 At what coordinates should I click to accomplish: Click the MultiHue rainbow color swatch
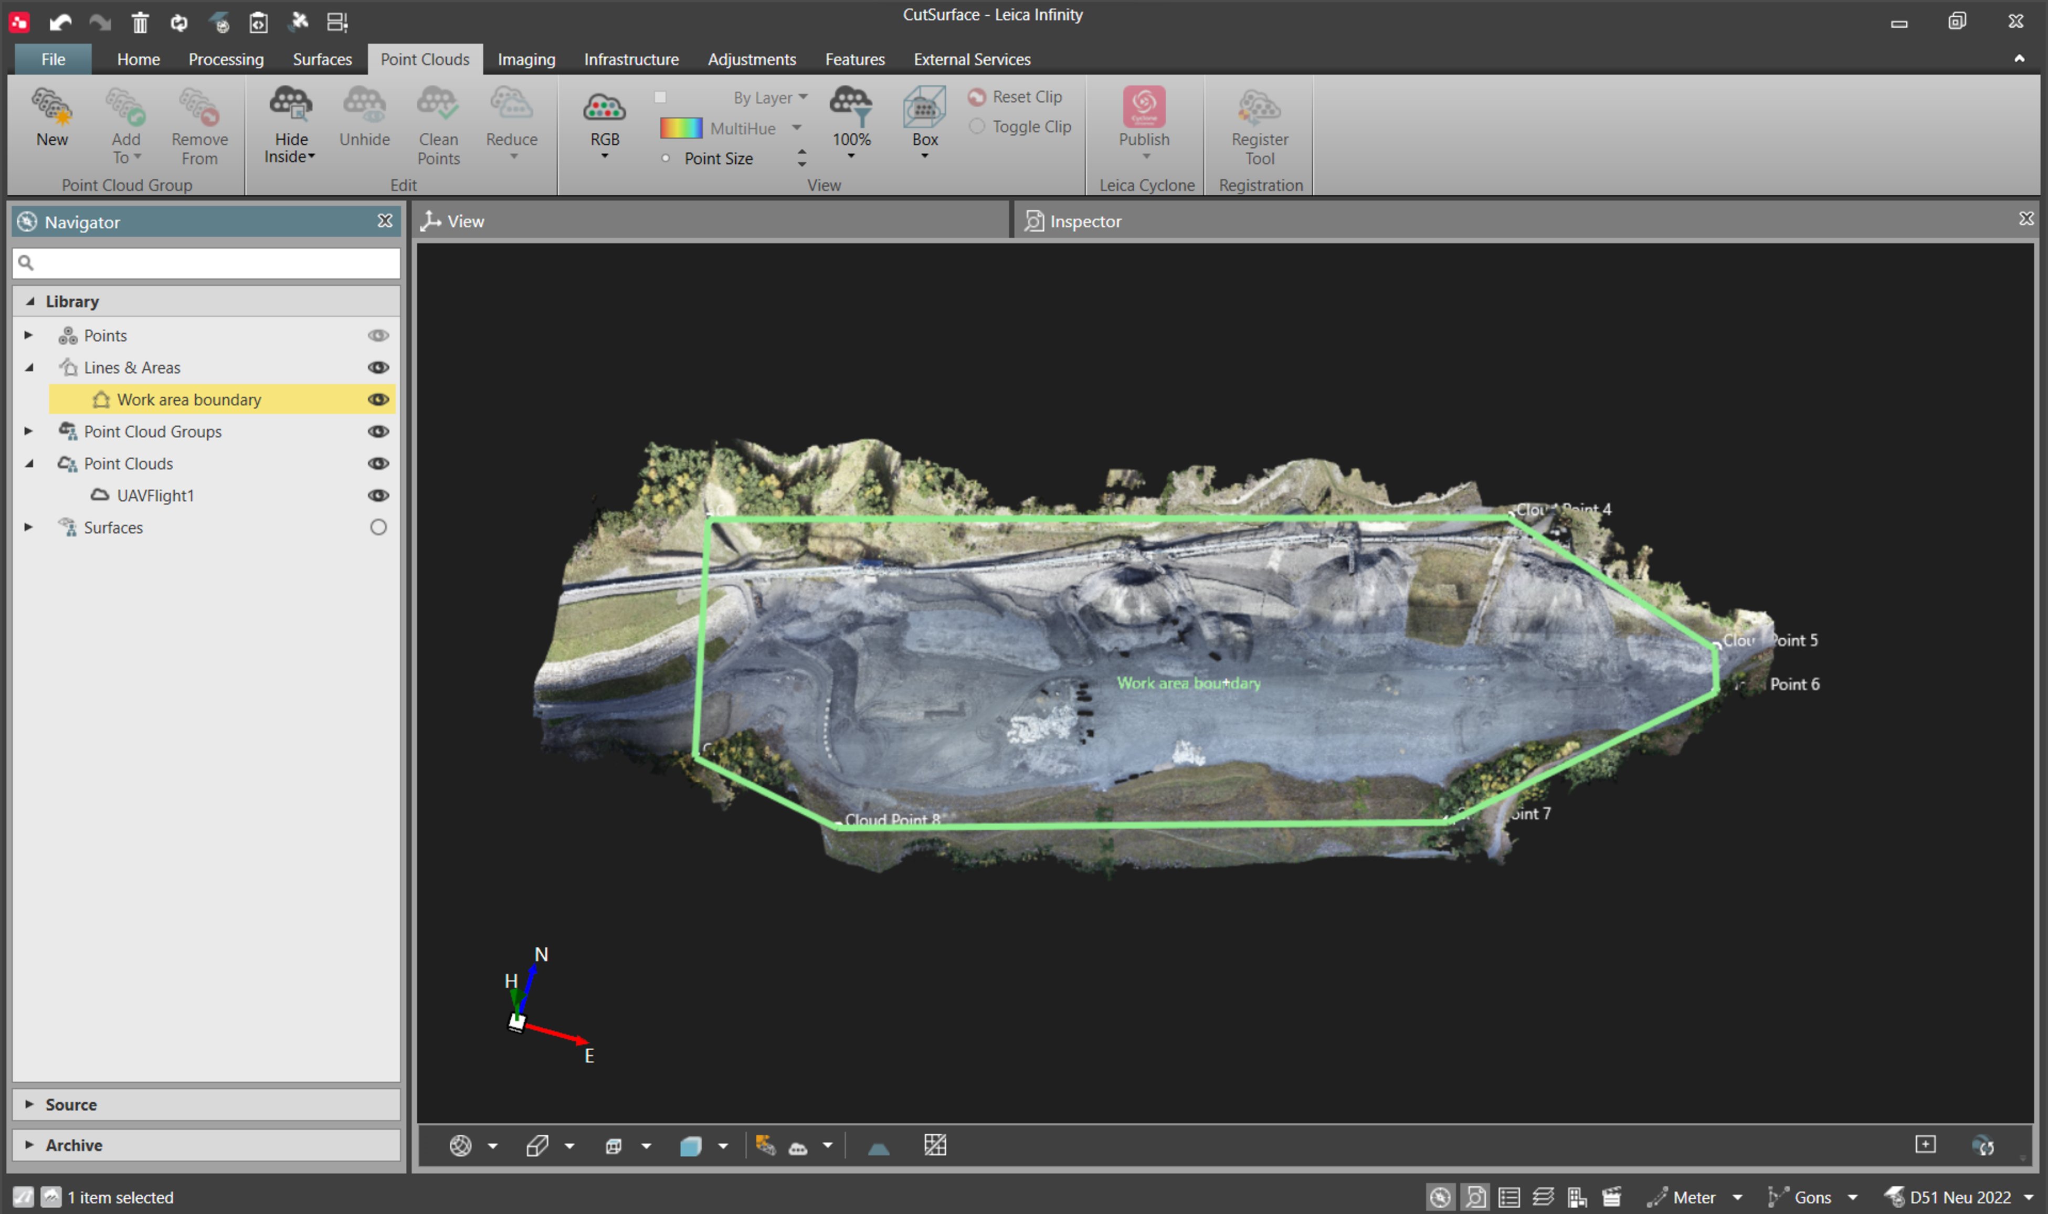[x=681, y=128]
